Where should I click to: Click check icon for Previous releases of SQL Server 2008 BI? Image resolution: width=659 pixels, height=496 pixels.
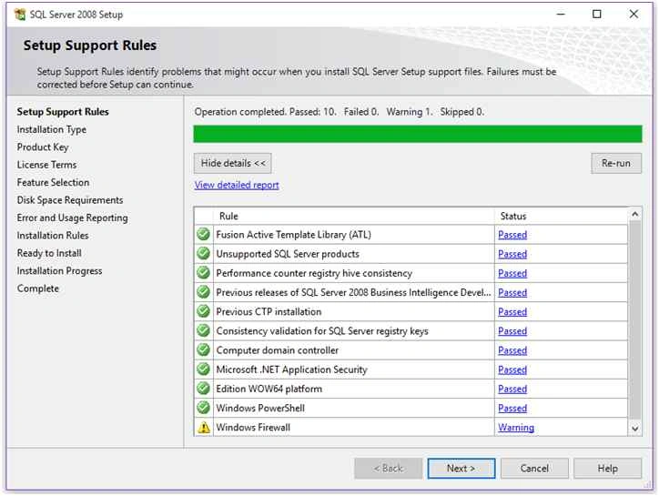point(203,292)
